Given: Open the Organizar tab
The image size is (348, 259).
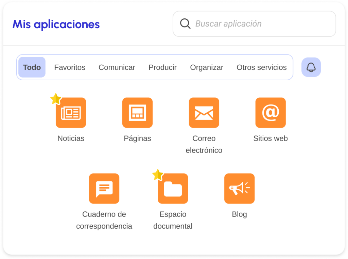Looking at the screenshot, I should (207, 67).
